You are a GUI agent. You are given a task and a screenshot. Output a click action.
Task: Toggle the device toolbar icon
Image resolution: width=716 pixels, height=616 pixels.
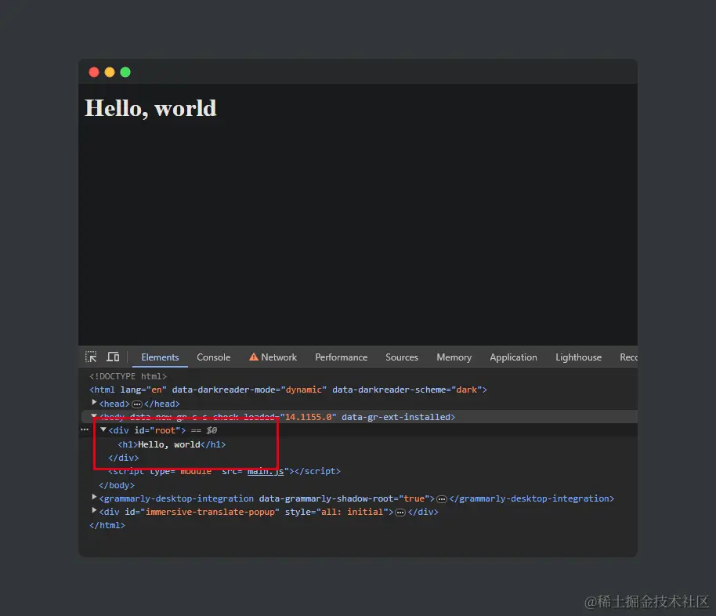(113, 357)
